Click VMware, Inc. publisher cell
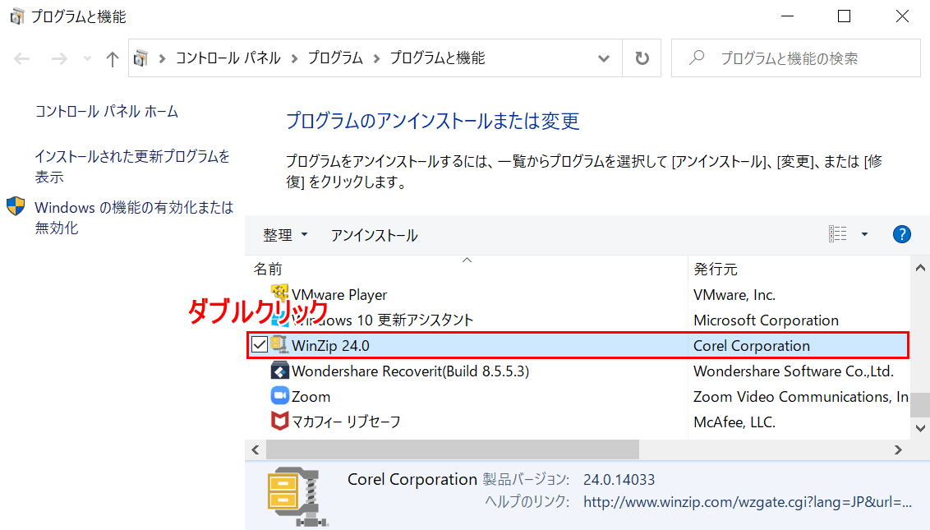This screenshot has height=530, width=930. click(x=734, y=295)
